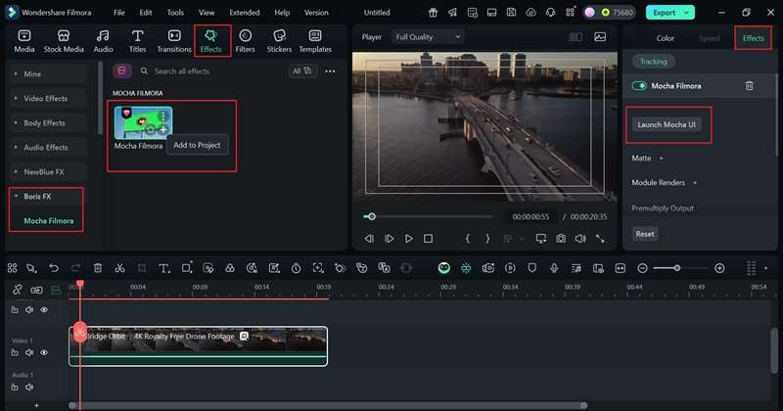The image size is (783, 411).
Task: Open cloud upload icon in title bar
Action: point(530,13)
